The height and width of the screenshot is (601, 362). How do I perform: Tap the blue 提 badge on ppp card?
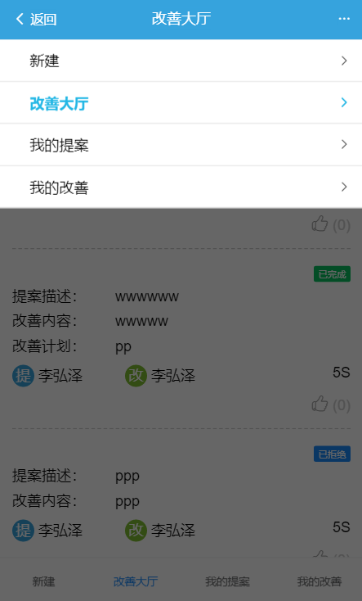click(24, 531)
